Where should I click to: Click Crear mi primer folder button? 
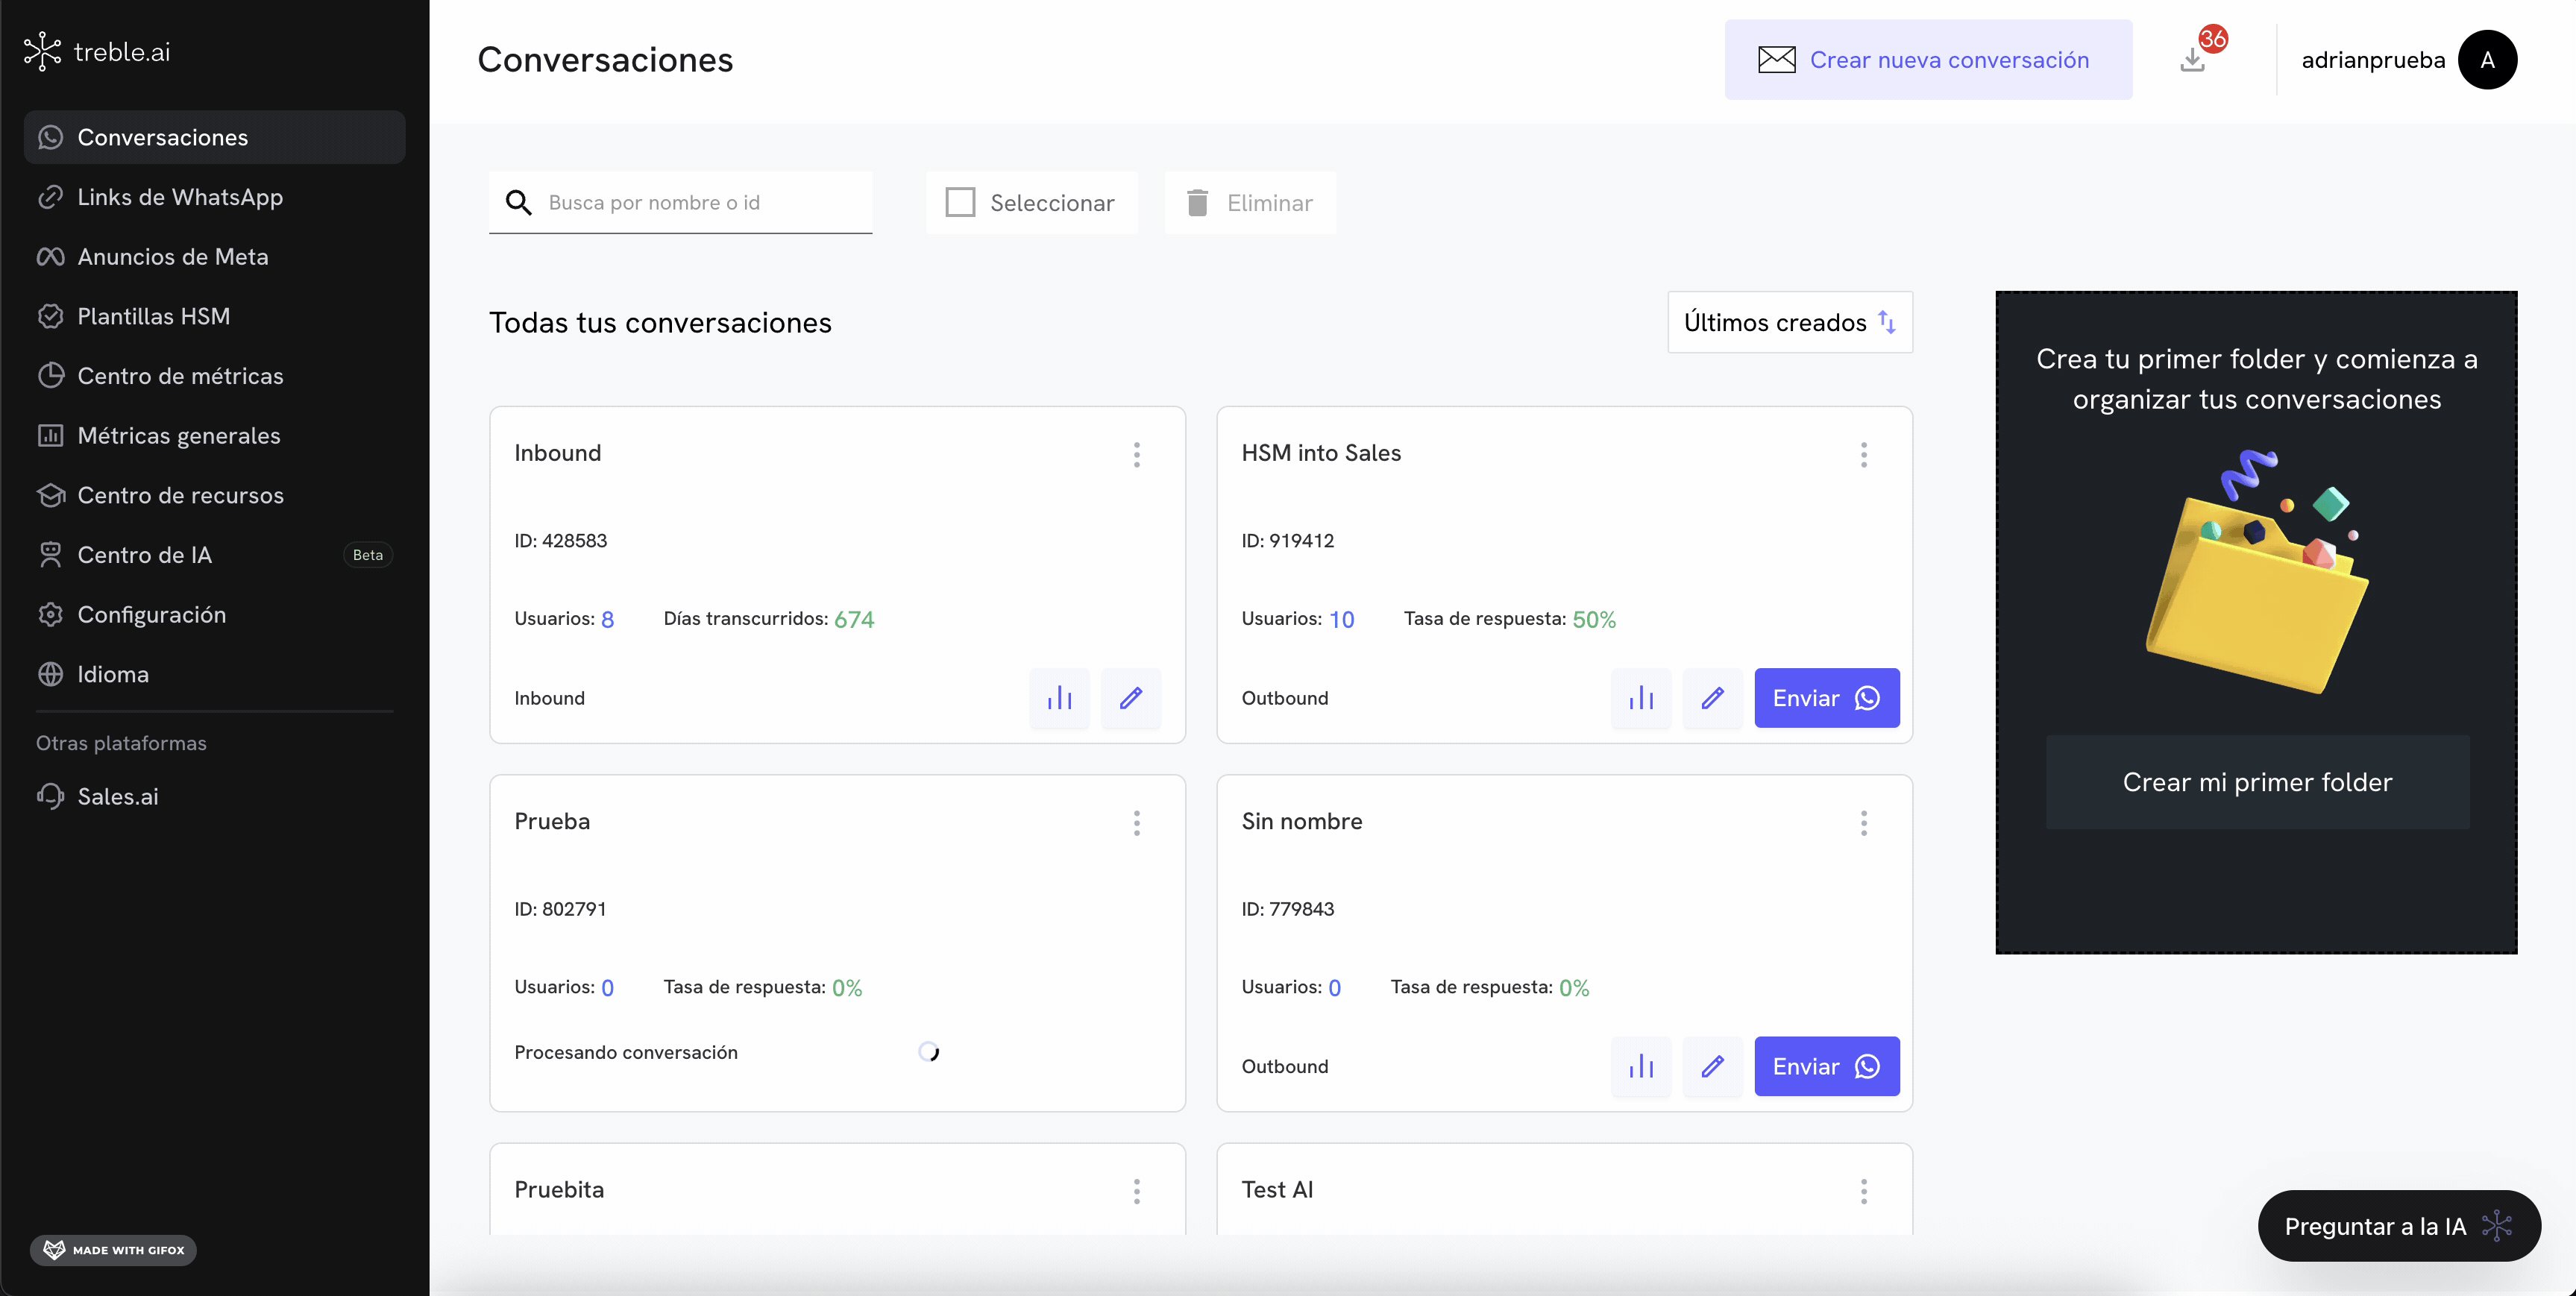click(2257, 782)
